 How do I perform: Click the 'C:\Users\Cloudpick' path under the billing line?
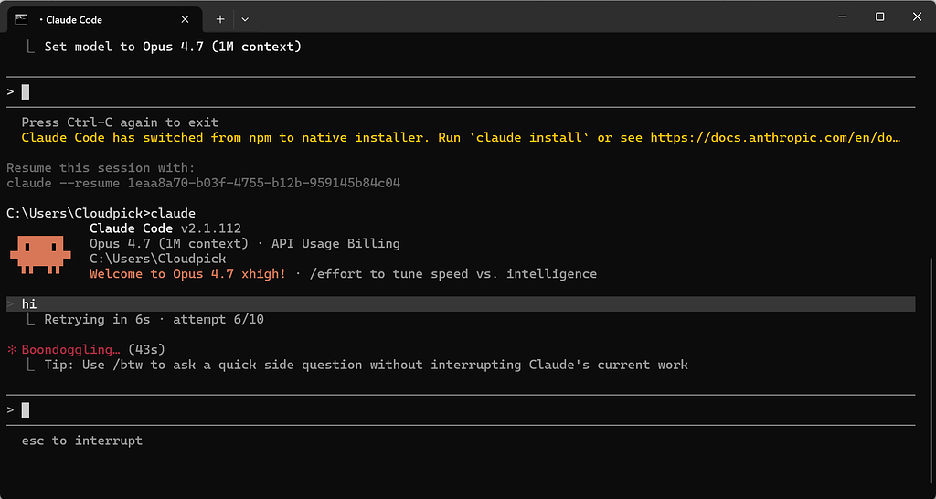(157, 259)
